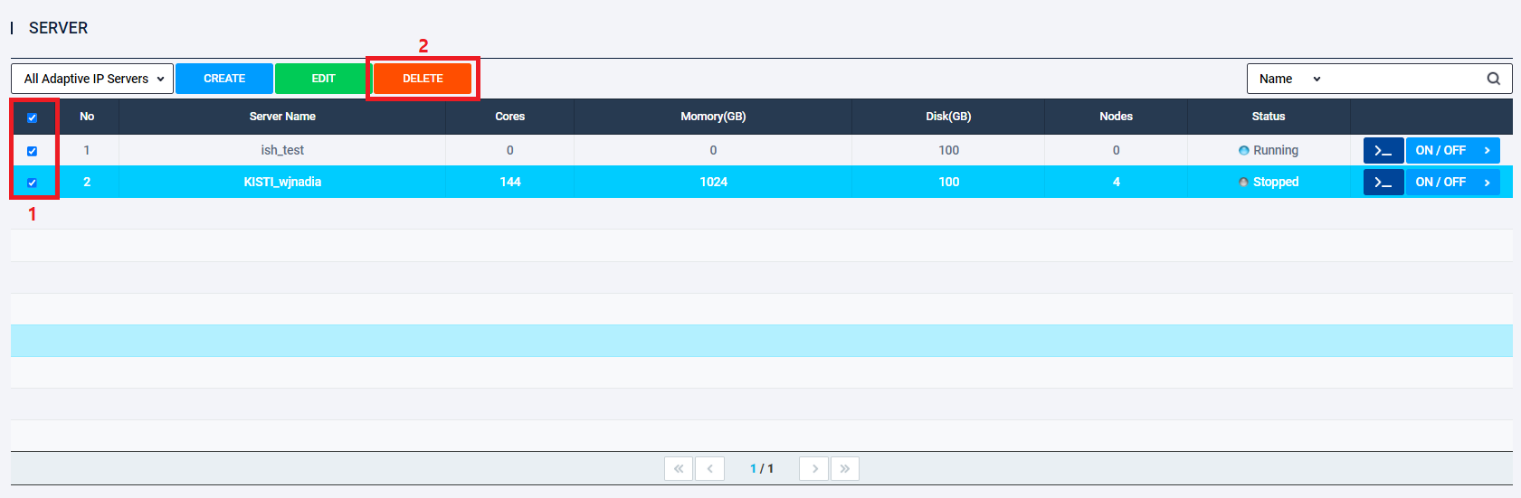The width and height of the screenshot is (1521, 498).
Task: Click the page indicator 1 / 1
Action: 762,468
